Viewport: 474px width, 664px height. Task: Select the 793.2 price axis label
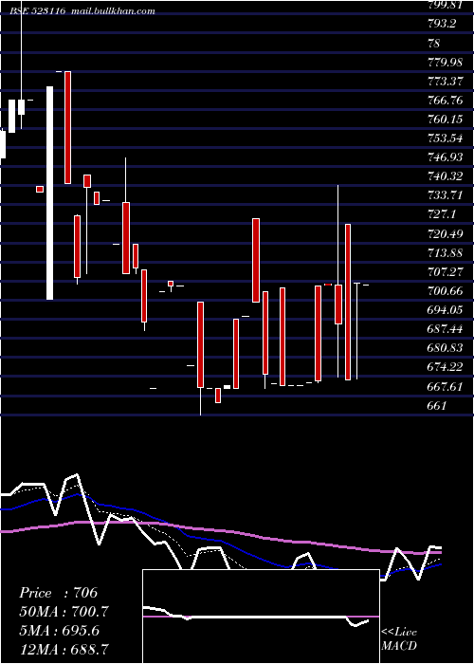coord(442,24)
